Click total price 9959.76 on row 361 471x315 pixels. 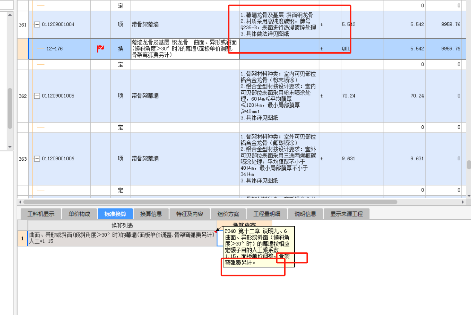click(451, 25)
